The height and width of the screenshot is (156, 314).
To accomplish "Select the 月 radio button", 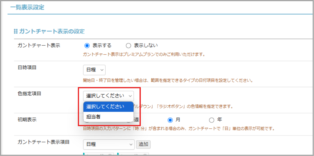I will (170, 120).
